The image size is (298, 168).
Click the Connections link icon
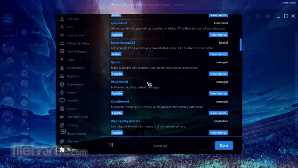62,35
